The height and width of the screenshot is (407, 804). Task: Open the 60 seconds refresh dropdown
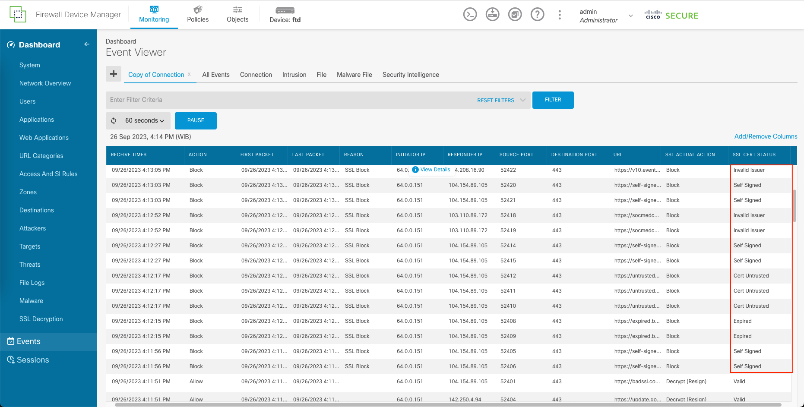click(x=145, y=121)
